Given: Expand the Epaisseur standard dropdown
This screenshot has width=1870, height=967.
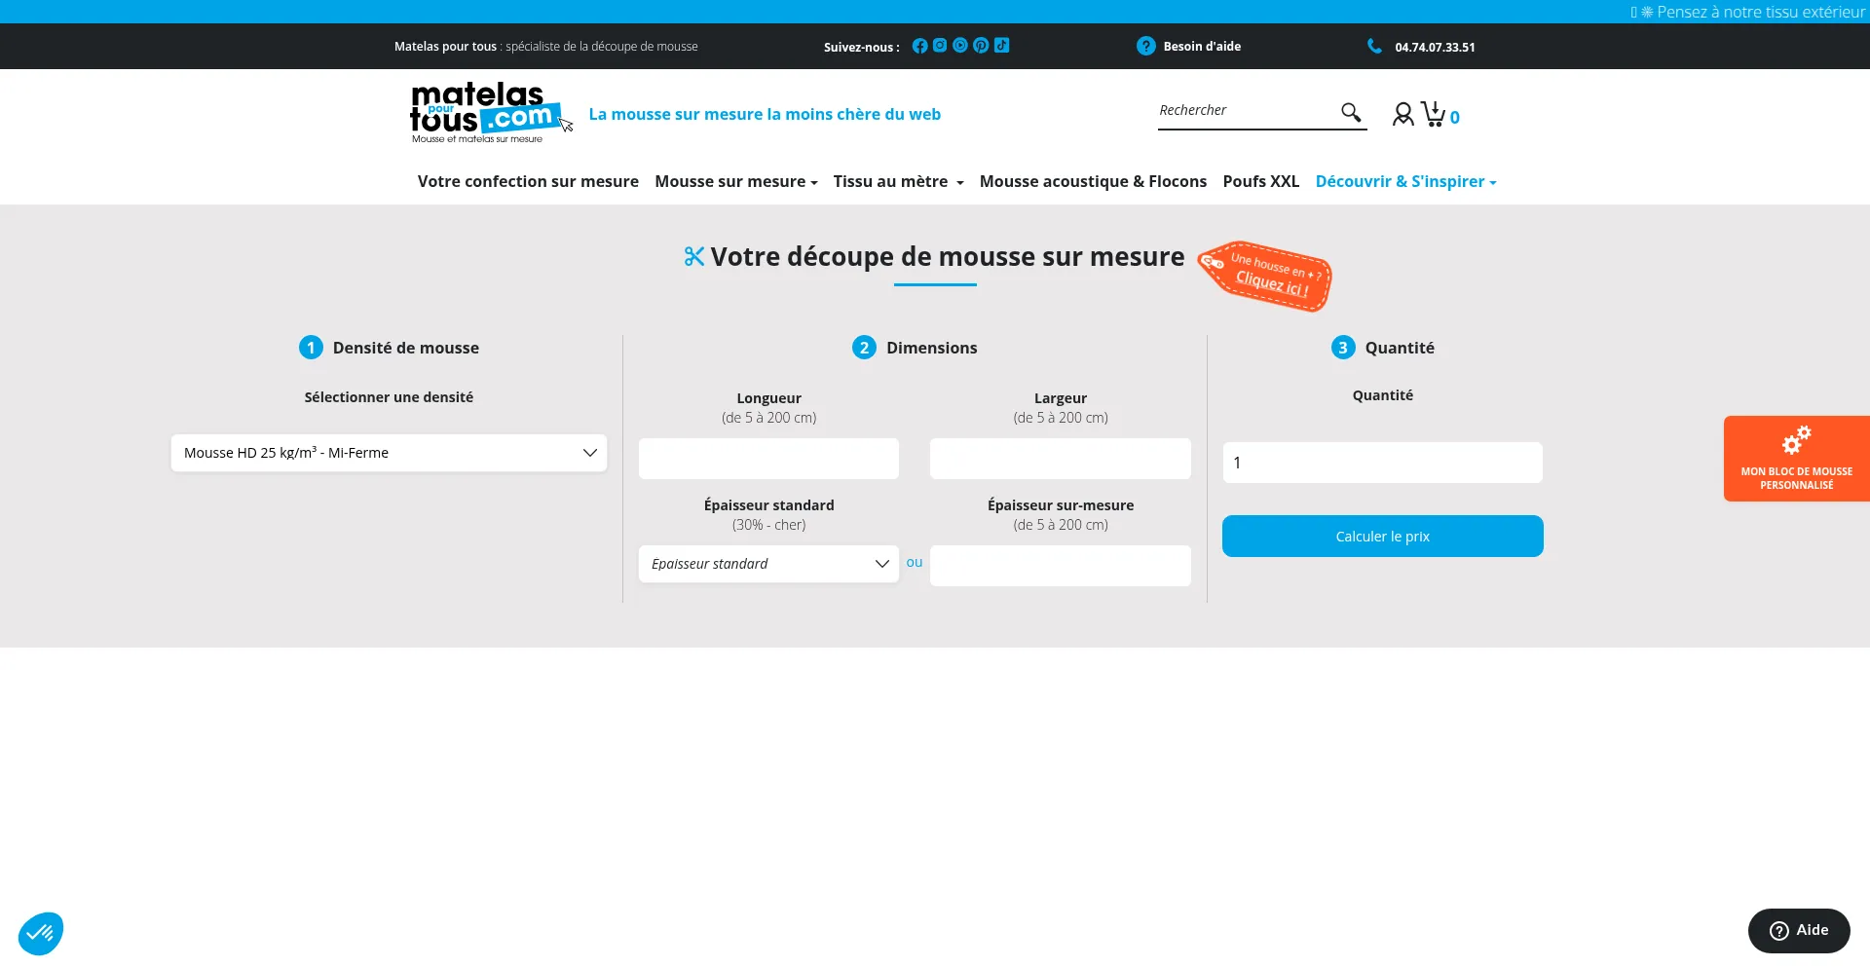Looking at the screenshot, I should 768,564.
